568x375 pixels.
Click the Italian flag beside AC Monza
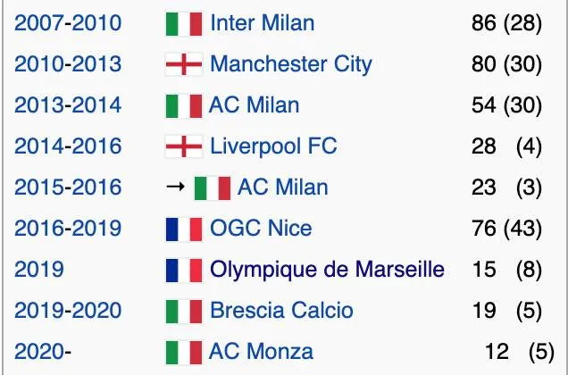[184, 352]
